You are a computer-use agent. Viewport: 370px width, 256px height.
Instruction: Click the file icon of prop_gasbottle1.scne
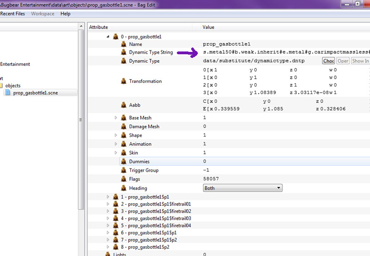click(8, 93)
